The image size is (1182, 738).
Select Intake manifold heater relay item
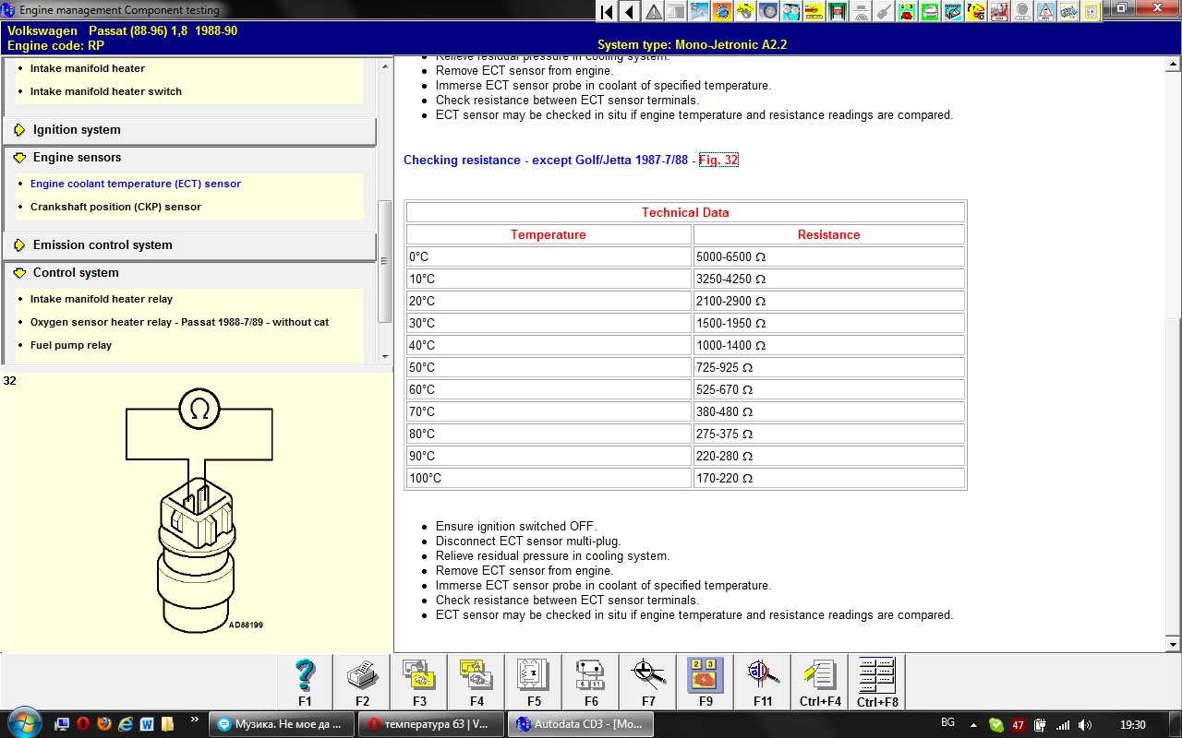(x=102, y=299)
